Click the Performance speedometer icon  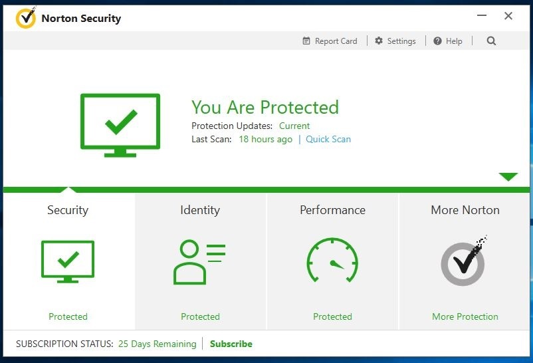[332, 260]
